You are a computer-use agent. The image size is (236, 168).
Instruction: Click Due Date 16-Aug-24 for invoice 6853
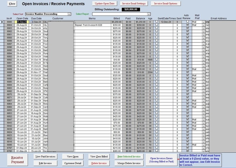point(36,113)
